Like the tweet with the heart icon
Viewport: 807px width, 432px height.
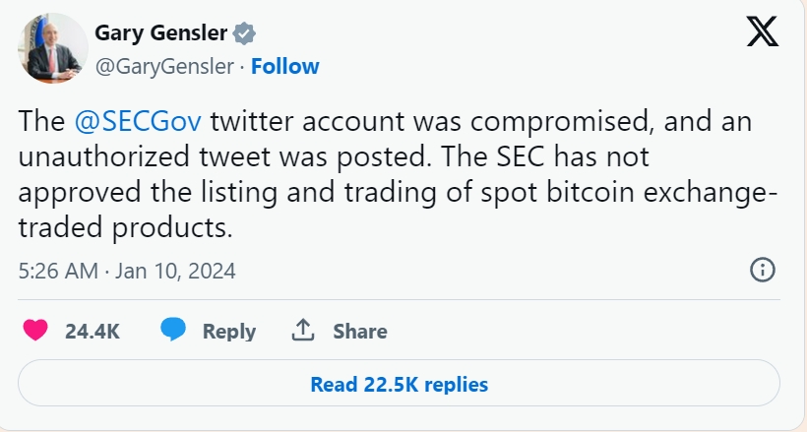point(35,331)
